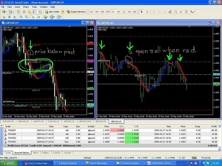
Task: Open the Templates icon
Action: pos(59,17)
